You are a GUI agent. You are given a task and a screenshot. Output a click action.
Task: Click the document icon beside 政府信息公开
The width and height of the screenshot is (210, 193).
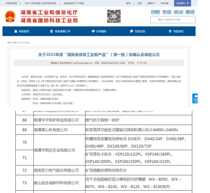51,31
